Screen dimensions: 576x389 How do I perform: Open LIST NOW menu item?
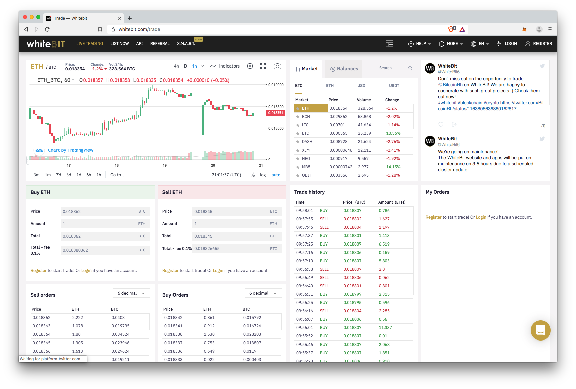point(119,44)
